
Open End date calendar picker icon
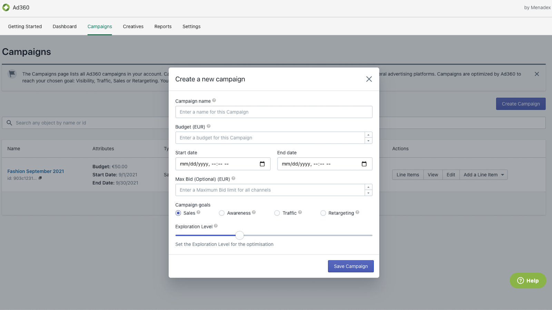coord(364,164)
